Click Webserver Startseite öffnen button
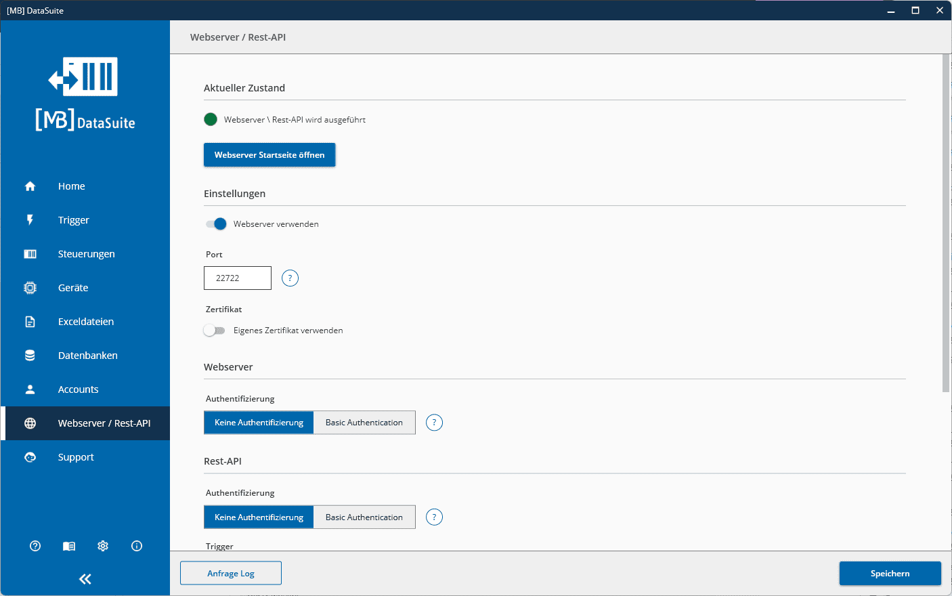 tap(269, 155)
